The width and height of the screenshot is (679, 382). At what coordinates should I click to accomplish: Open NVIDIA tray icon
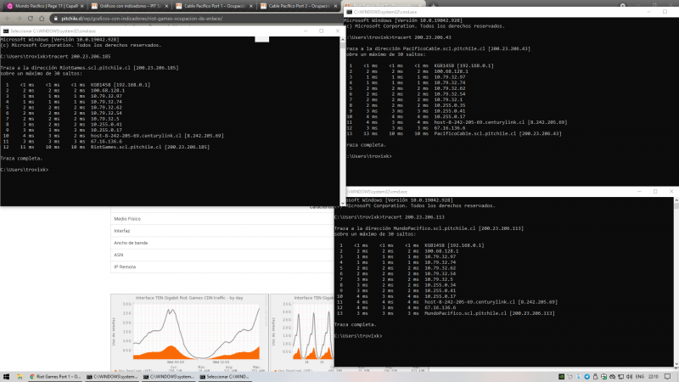coord(561,377)
